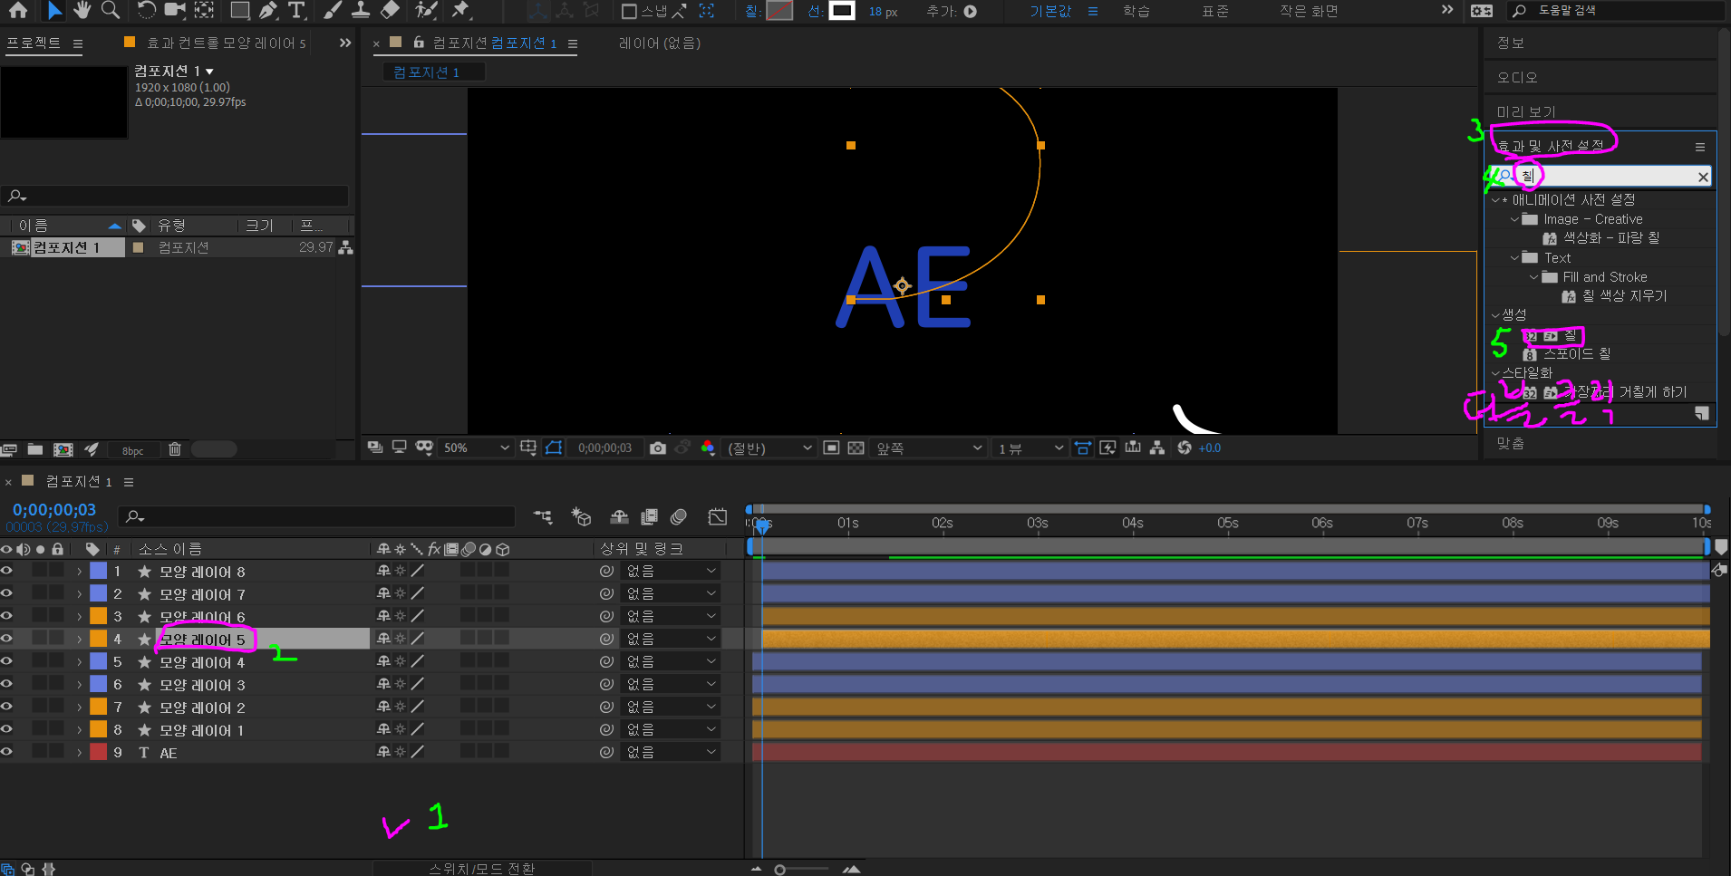
Task: Open the 프로젝트 panel tab
Action: pyautogui.click(x=34, y=43)
